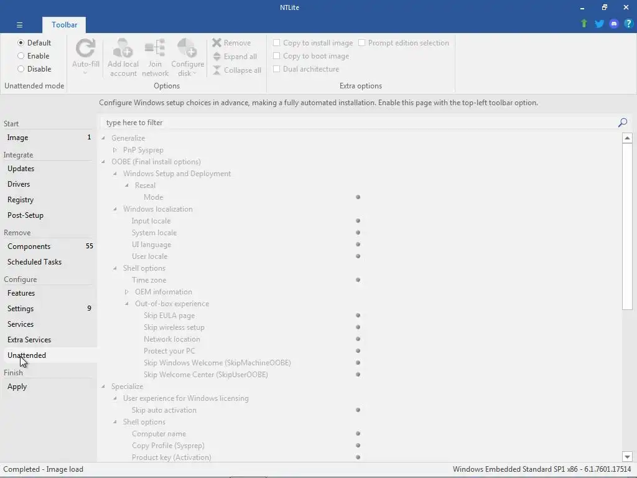Open Extra Services page

click(x=49, y=339)
